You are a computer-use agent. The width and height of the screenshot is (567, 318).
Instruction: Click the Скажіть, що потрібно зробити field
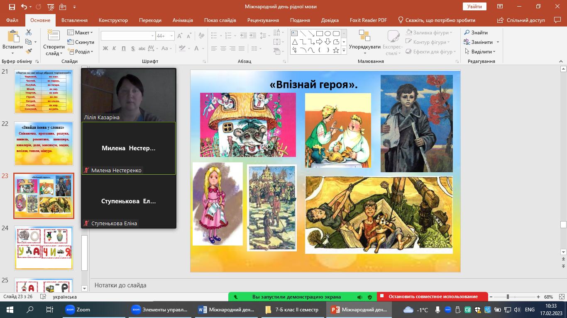pyautogui.click(x=436, y=20)
